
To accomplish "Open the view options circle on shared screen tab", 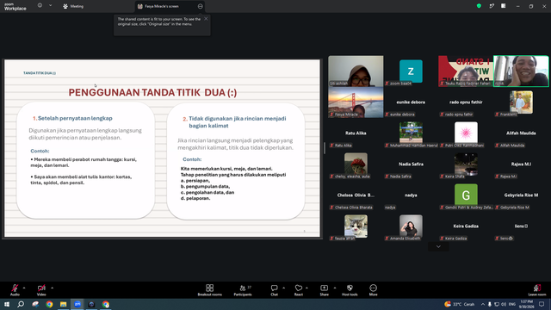I will click(x=200, y=6).
